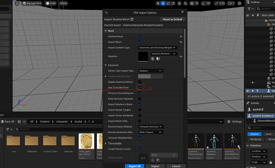
Task: Click the Import button
Action: pos(155,166)
